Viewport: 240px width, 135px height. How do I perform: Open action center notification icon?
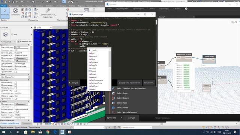pos(235,132)
